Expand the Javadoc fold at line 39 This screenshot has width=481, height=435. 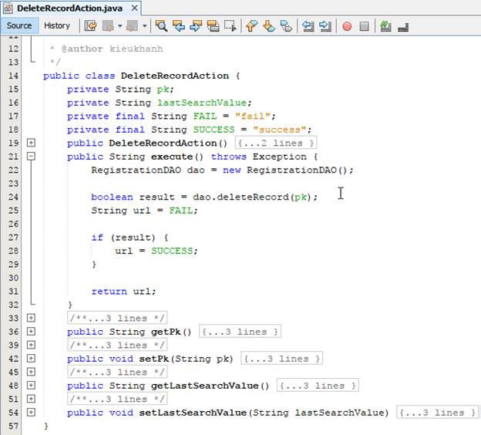[31, 345]
